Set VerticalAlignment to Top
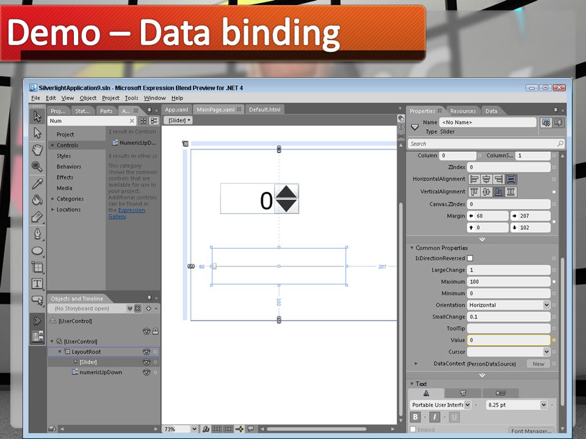The image size is (586, 439). [x=474, y=192]
